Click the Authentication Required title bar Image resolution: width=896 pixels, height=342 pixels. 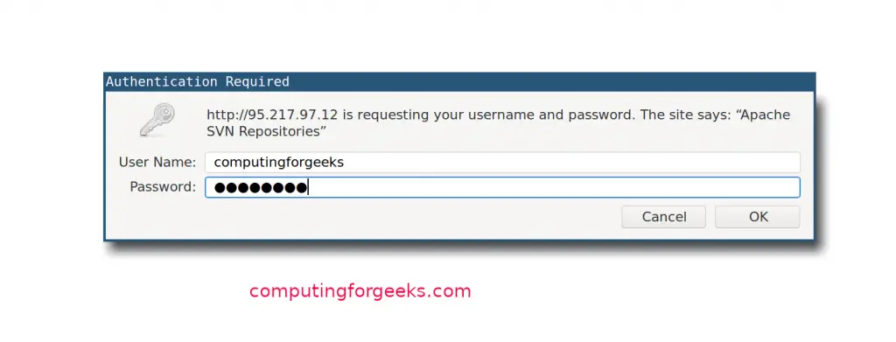click(x=459, y=81)
